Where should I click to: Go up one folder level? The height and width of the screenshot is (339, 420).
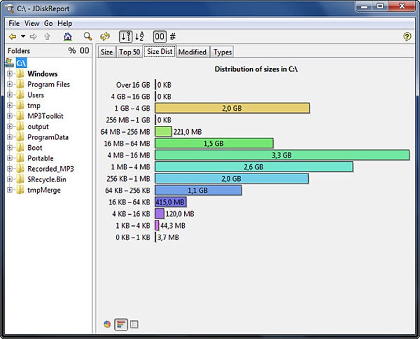click(x=48, y=37)
